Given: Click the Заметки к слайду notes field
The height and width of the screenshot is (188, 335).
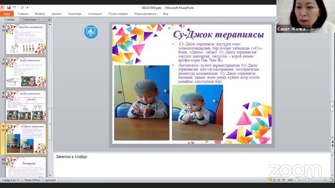Looking at the screenshot, I should (192, 165).
